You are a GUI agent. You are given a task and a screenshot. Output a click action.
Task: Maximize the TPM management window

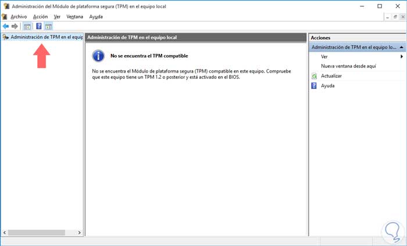[x=380, y=6]
